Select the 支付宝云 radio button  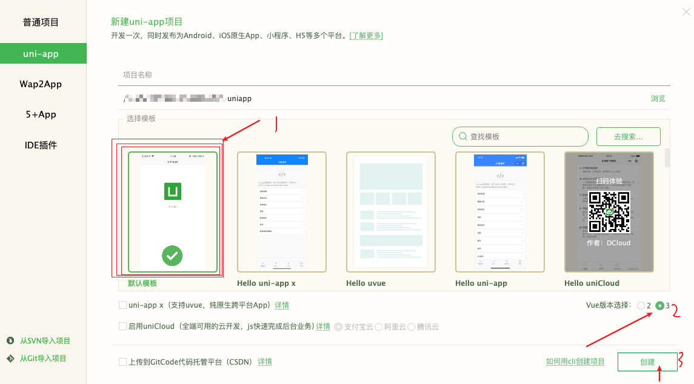pos(339,327)
